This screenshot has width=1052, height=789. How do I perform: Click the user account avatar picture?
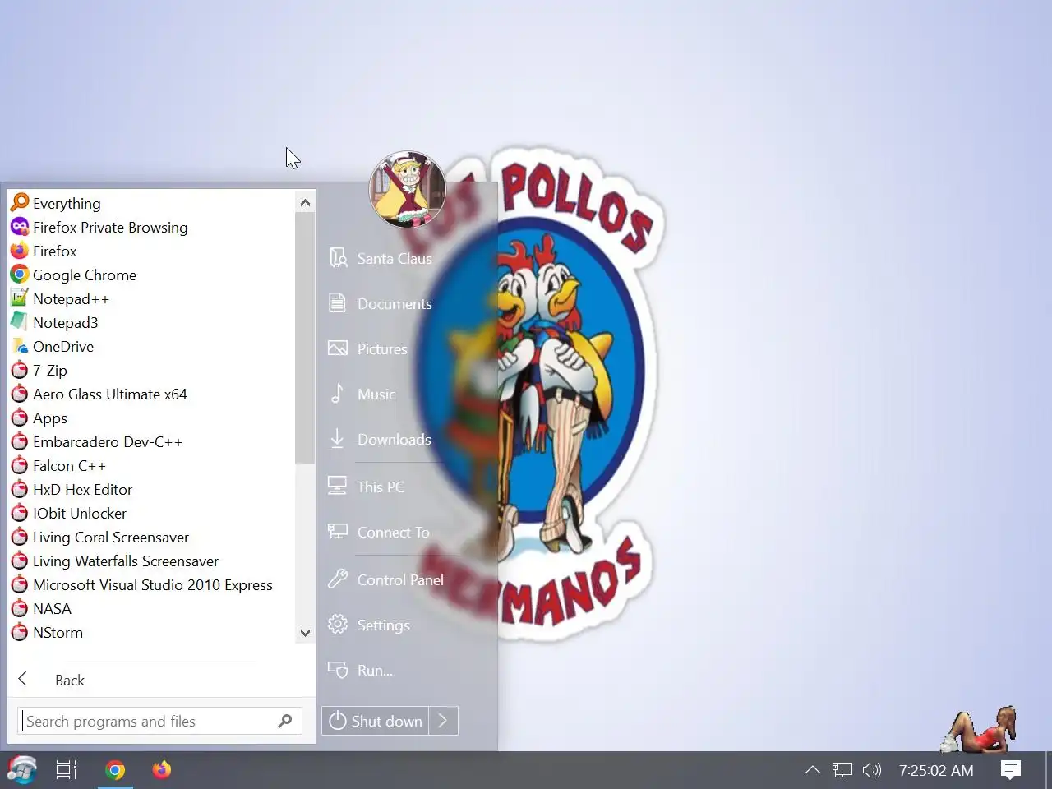408,189
